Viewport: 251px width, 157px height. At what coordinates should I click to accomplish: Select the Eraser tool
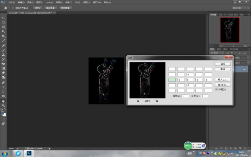point(3,64)
